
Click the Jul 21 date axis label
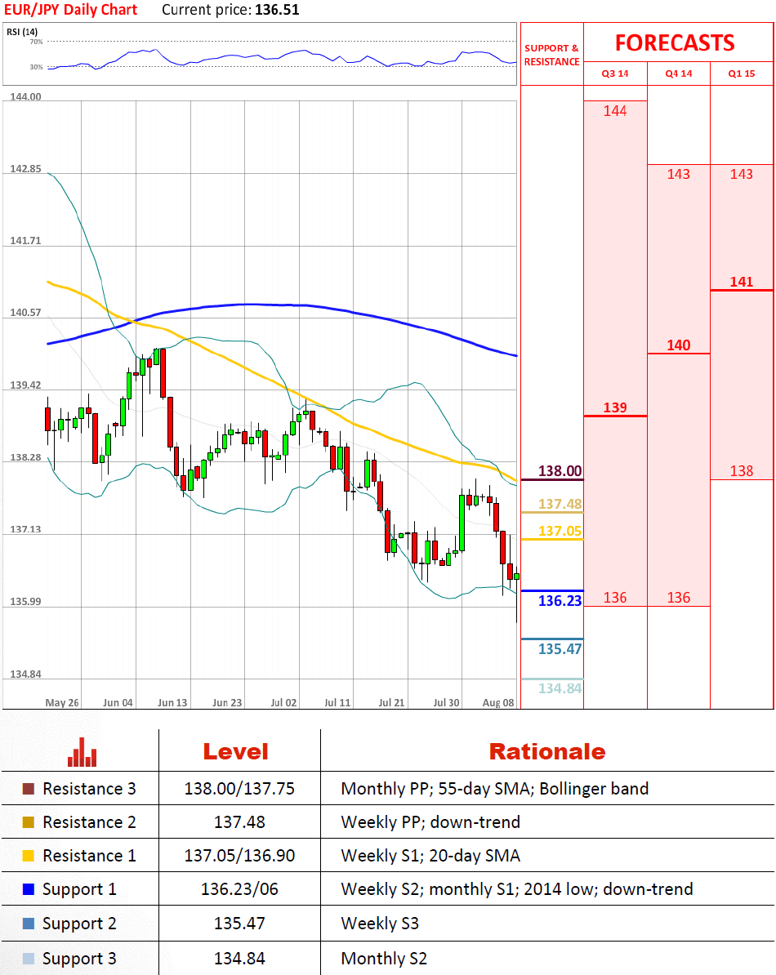tap(392, 702)
